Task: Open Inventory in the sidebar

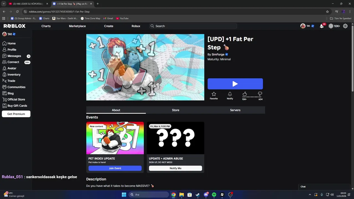Action: [x=11, y=75]
